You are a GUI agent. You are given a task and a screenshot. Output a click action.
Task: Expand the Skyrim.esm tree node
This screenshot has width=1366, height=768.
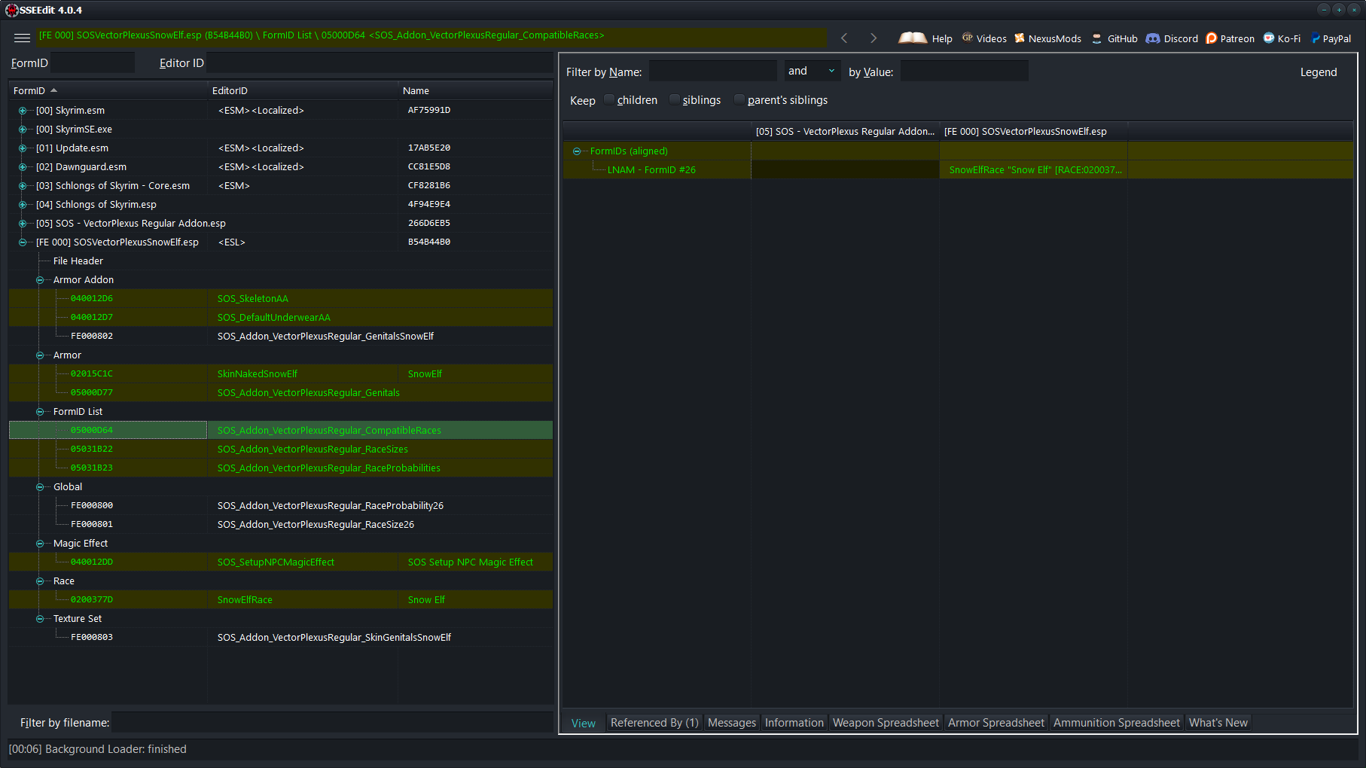click(23, 111)
